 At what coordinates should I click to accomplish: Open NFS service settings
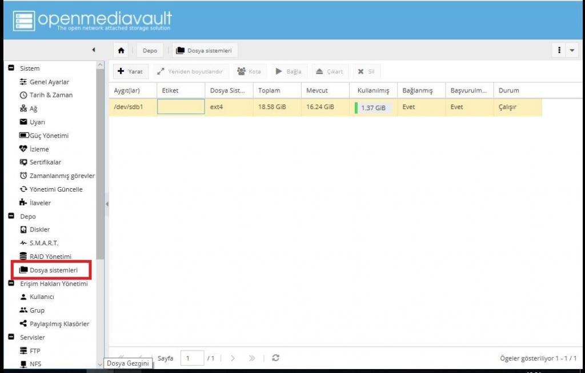tap(30, 364)
